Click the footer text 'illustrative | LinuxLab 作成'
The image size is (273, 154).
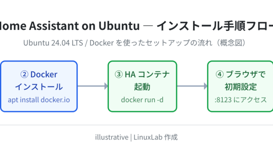click(x=136, y=137)
